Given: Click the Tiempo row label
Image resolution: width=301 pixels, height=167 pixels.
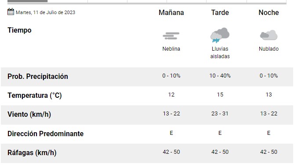Looking at the screenshot, I should click(19, 30).
